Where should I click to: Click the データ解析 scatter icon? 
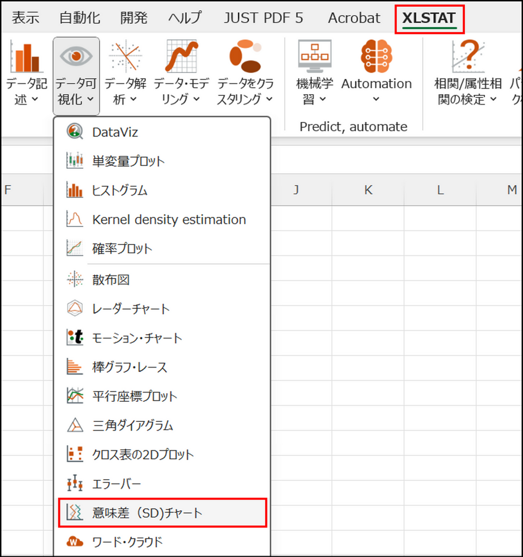[x=125, y=56]
